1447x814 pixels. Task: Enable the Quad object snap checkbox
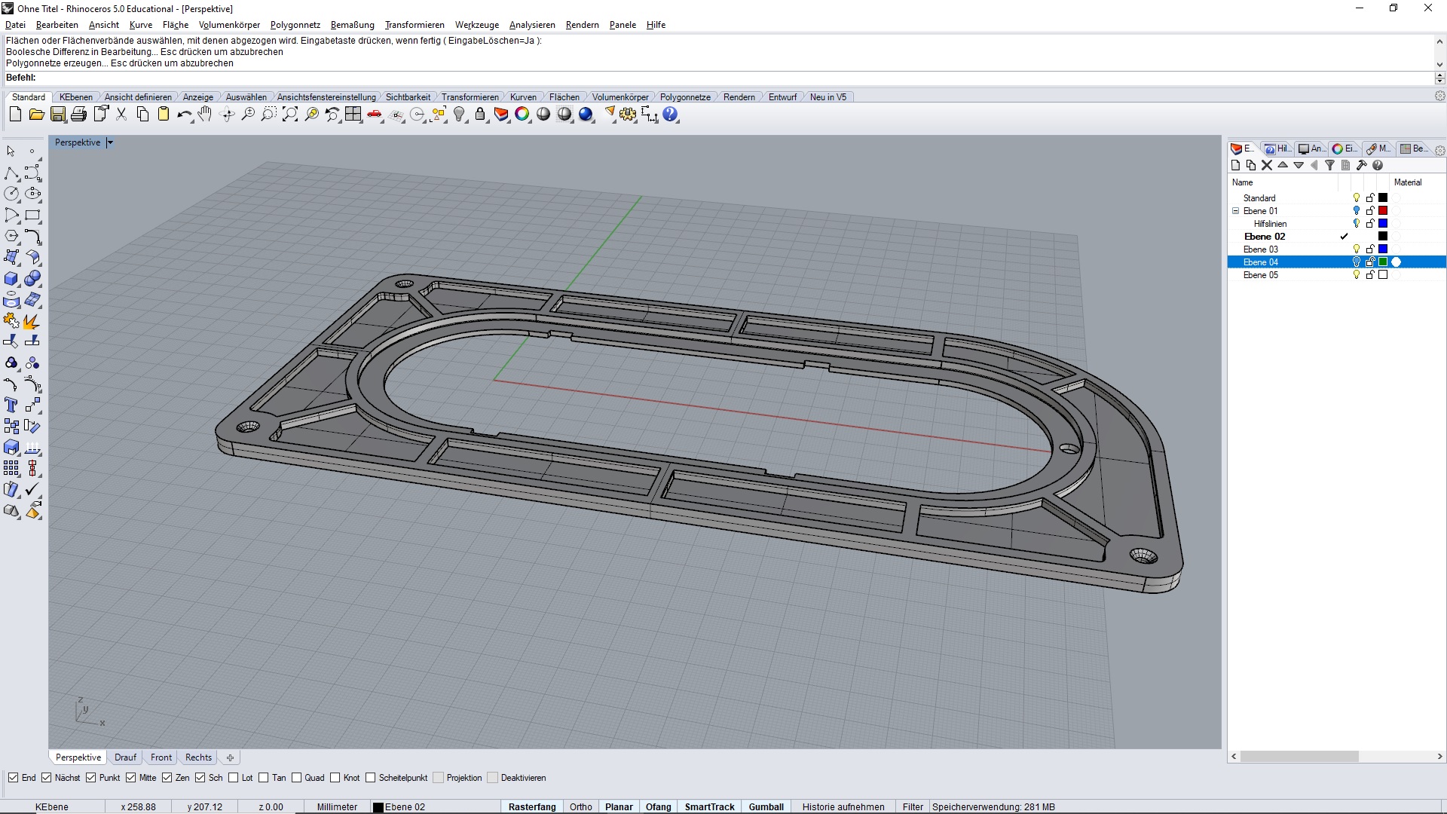(296, 778)
